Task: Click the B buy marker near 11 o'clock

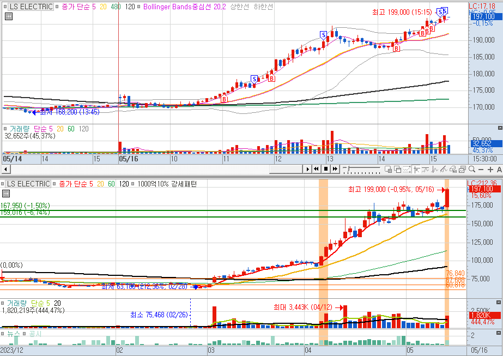Action: click(224, 99)
